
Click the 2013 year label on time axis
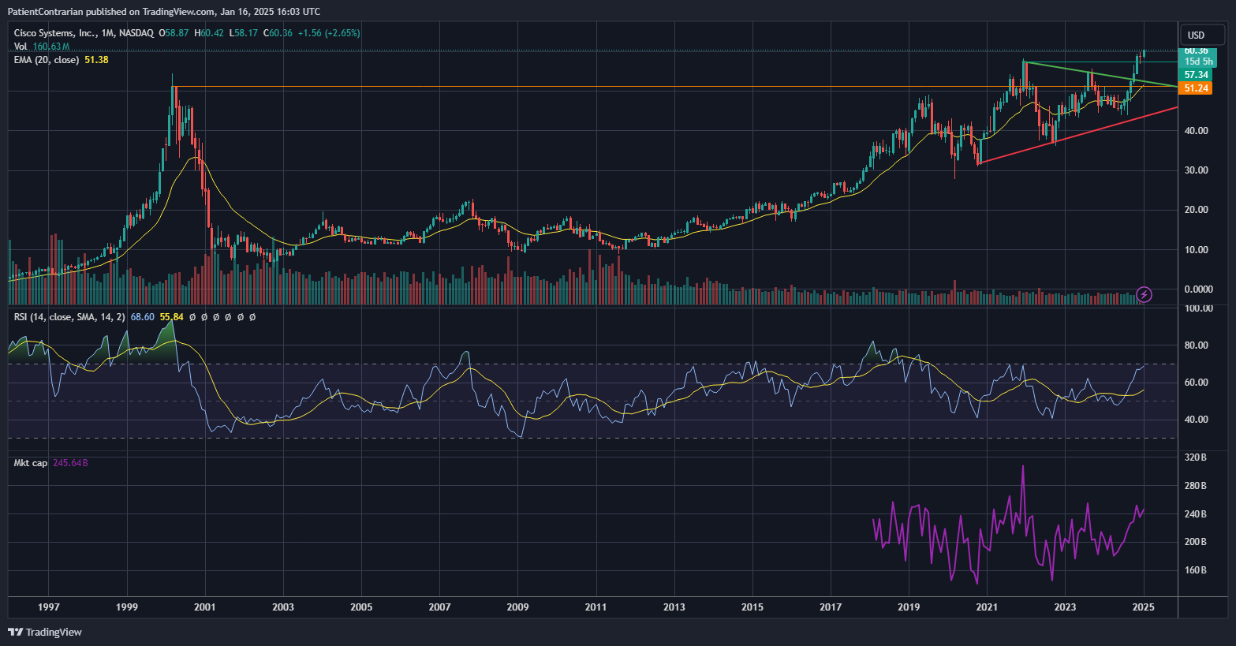pyautogui.click(x=674, y=607)
